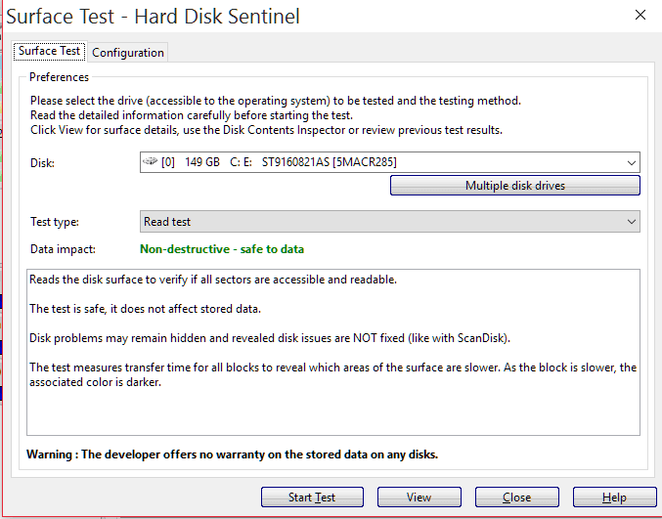Expand the Disk selection dropdown arrow
The height and width of the screenshot is (519, 662).
pyautogui.click(x=631, y=162)
